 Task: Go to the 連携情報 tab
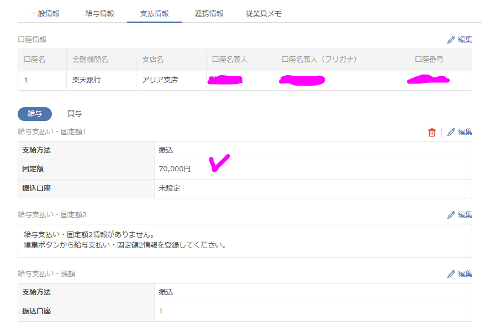pos(209,14)
